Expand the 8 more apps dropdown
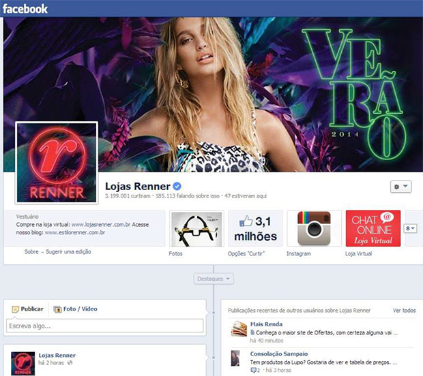This screenshot has width=423, height=376. pyautogui.click(x=410, y=228)
